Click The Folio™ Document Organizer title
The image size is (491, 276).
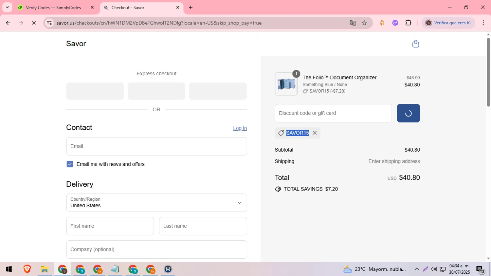point(339,78)
